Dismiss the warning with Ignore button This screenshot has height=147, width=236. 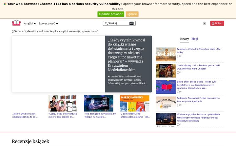click(x=132, y=14)
